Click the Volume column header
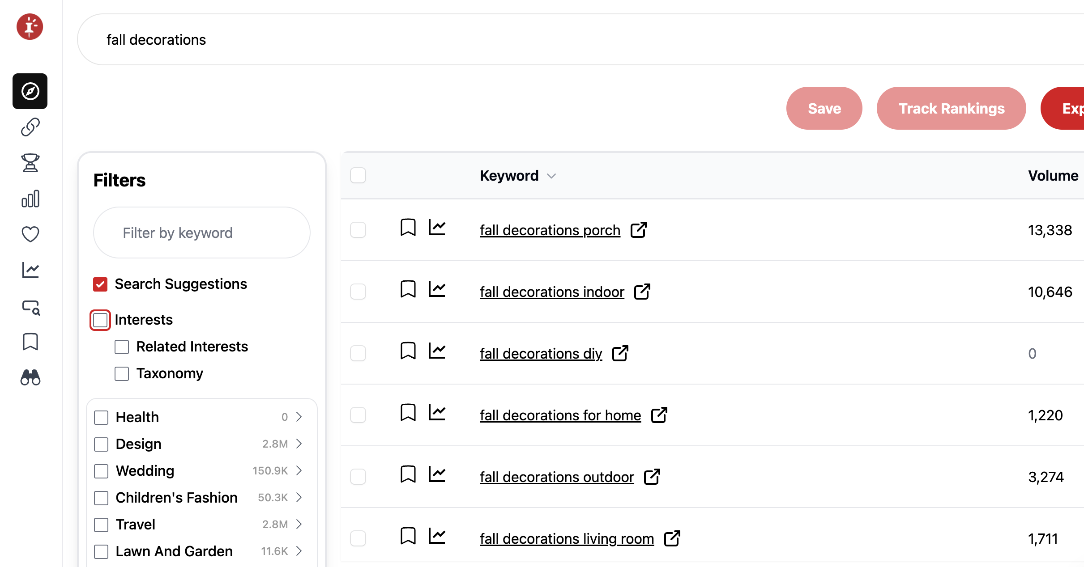Image resolution: width=1084 pixels, height=567 pixels. coord(1053,175)
